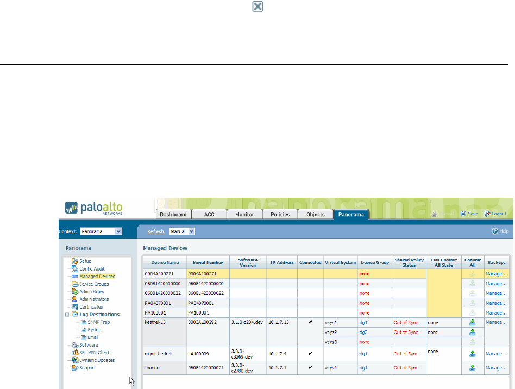Click the Commit All icon for kestrel-13 vsys1
This screenshot has width=515, height=389.
(472, 322)
